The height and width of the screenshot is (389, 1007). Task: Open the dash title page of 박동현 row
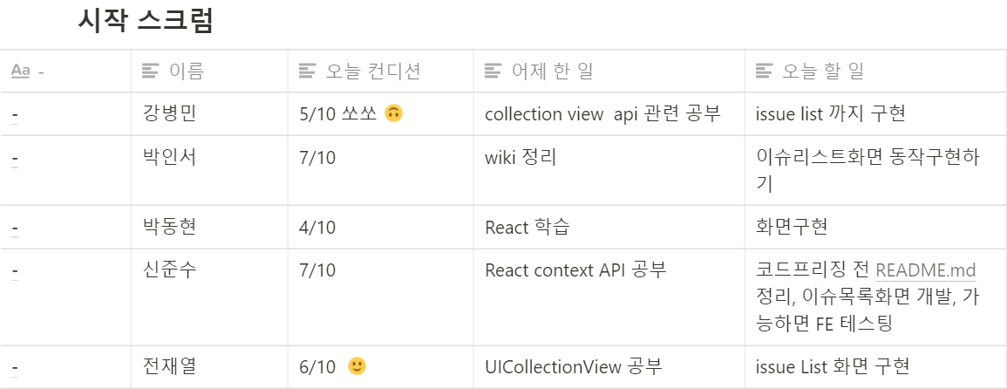point(15,229)
